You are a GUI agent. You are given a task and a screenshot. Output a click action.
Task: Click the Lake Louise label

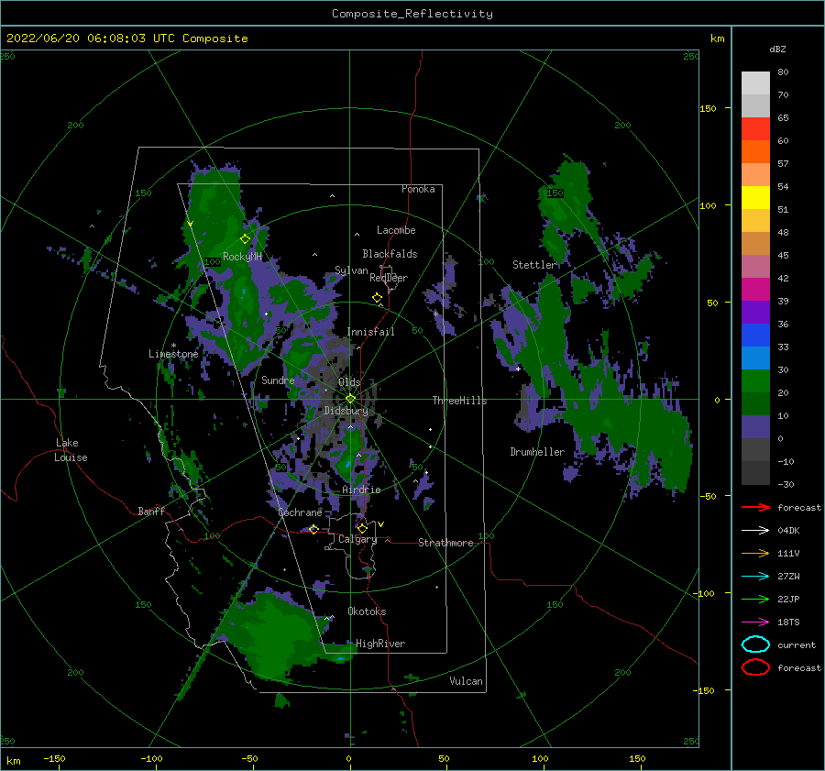71,450
